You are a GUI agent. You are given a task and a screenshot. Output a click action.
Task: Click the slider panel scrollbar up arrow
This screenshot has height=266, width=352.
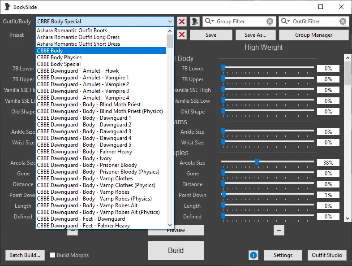348,58
